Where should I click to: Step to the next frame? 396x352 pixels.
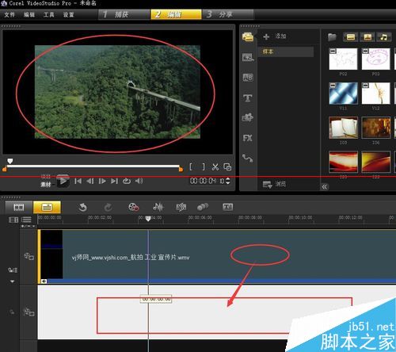click(102, 181)
